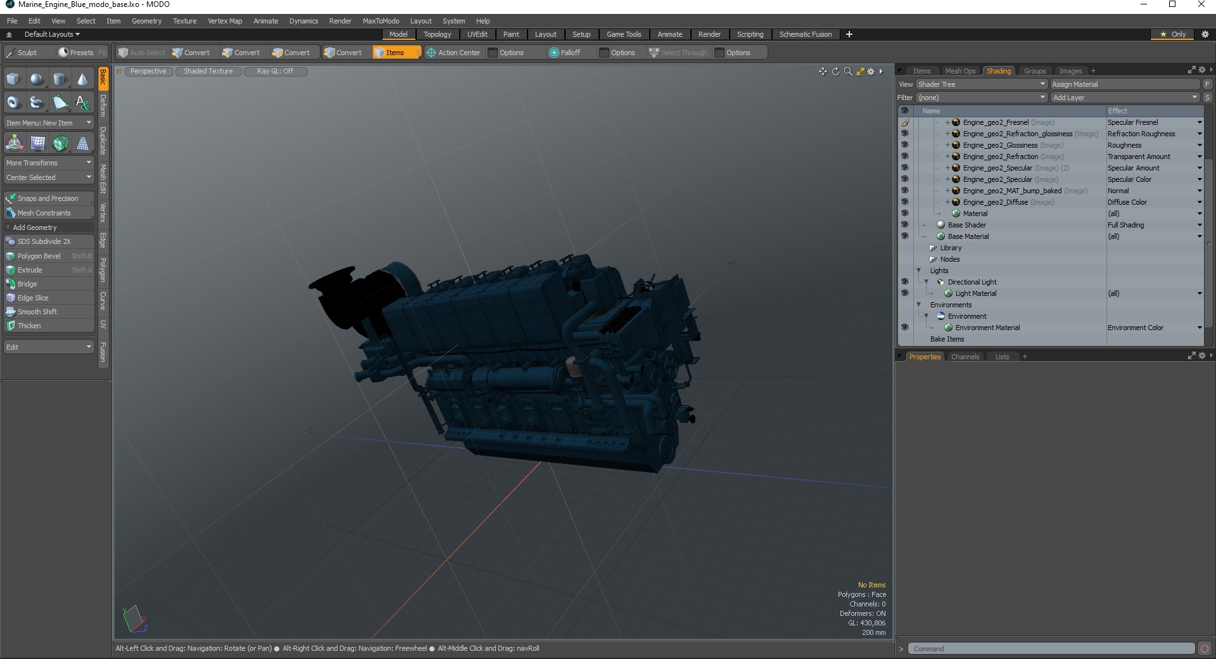The image size is (1216, 659).
Task: Select the torus primitive tool
Action: [x=13, y=102]
